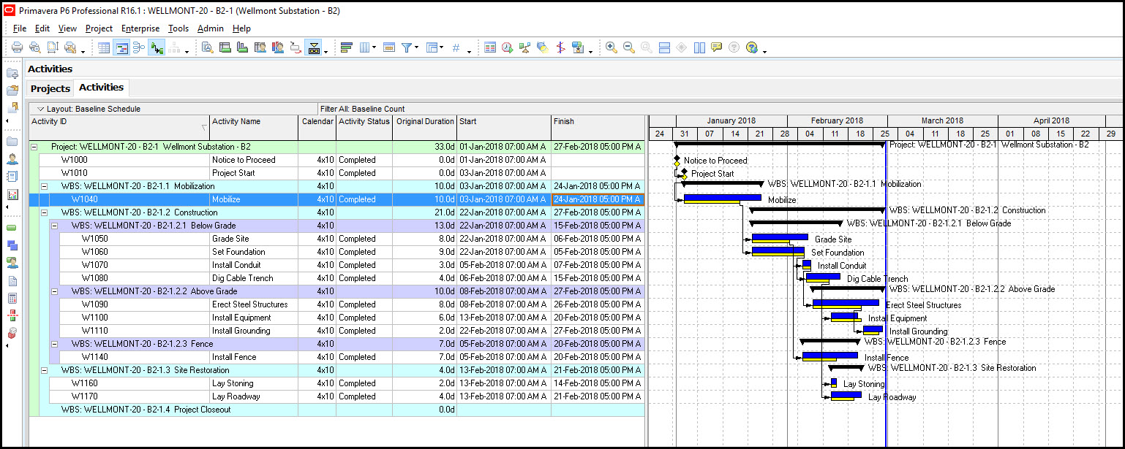This screenshot has height=449, width=1125.
Task: Collapse the B2-1.1 Mobilization WBS band
Action: [44, 186]
